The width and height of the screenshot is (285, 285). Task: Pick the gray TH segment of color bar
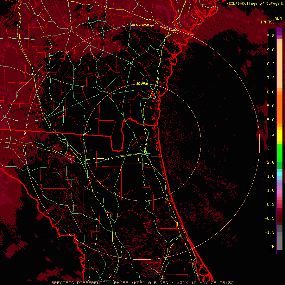tap(280, 243)
